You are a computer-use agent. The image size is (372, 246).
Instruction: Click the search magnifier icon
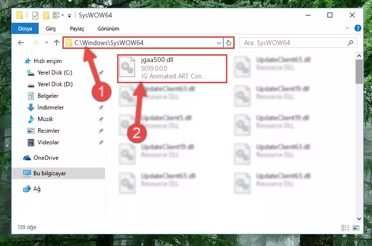click(x=350, y=43)
